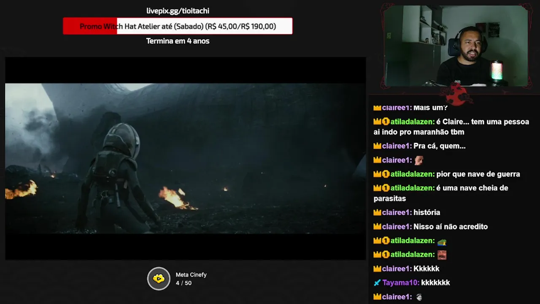Viewport: 540px width, 304px height.
Task: Click the crown badge on 'Kkkkkk' message
Action: click(x=377, y=269)
